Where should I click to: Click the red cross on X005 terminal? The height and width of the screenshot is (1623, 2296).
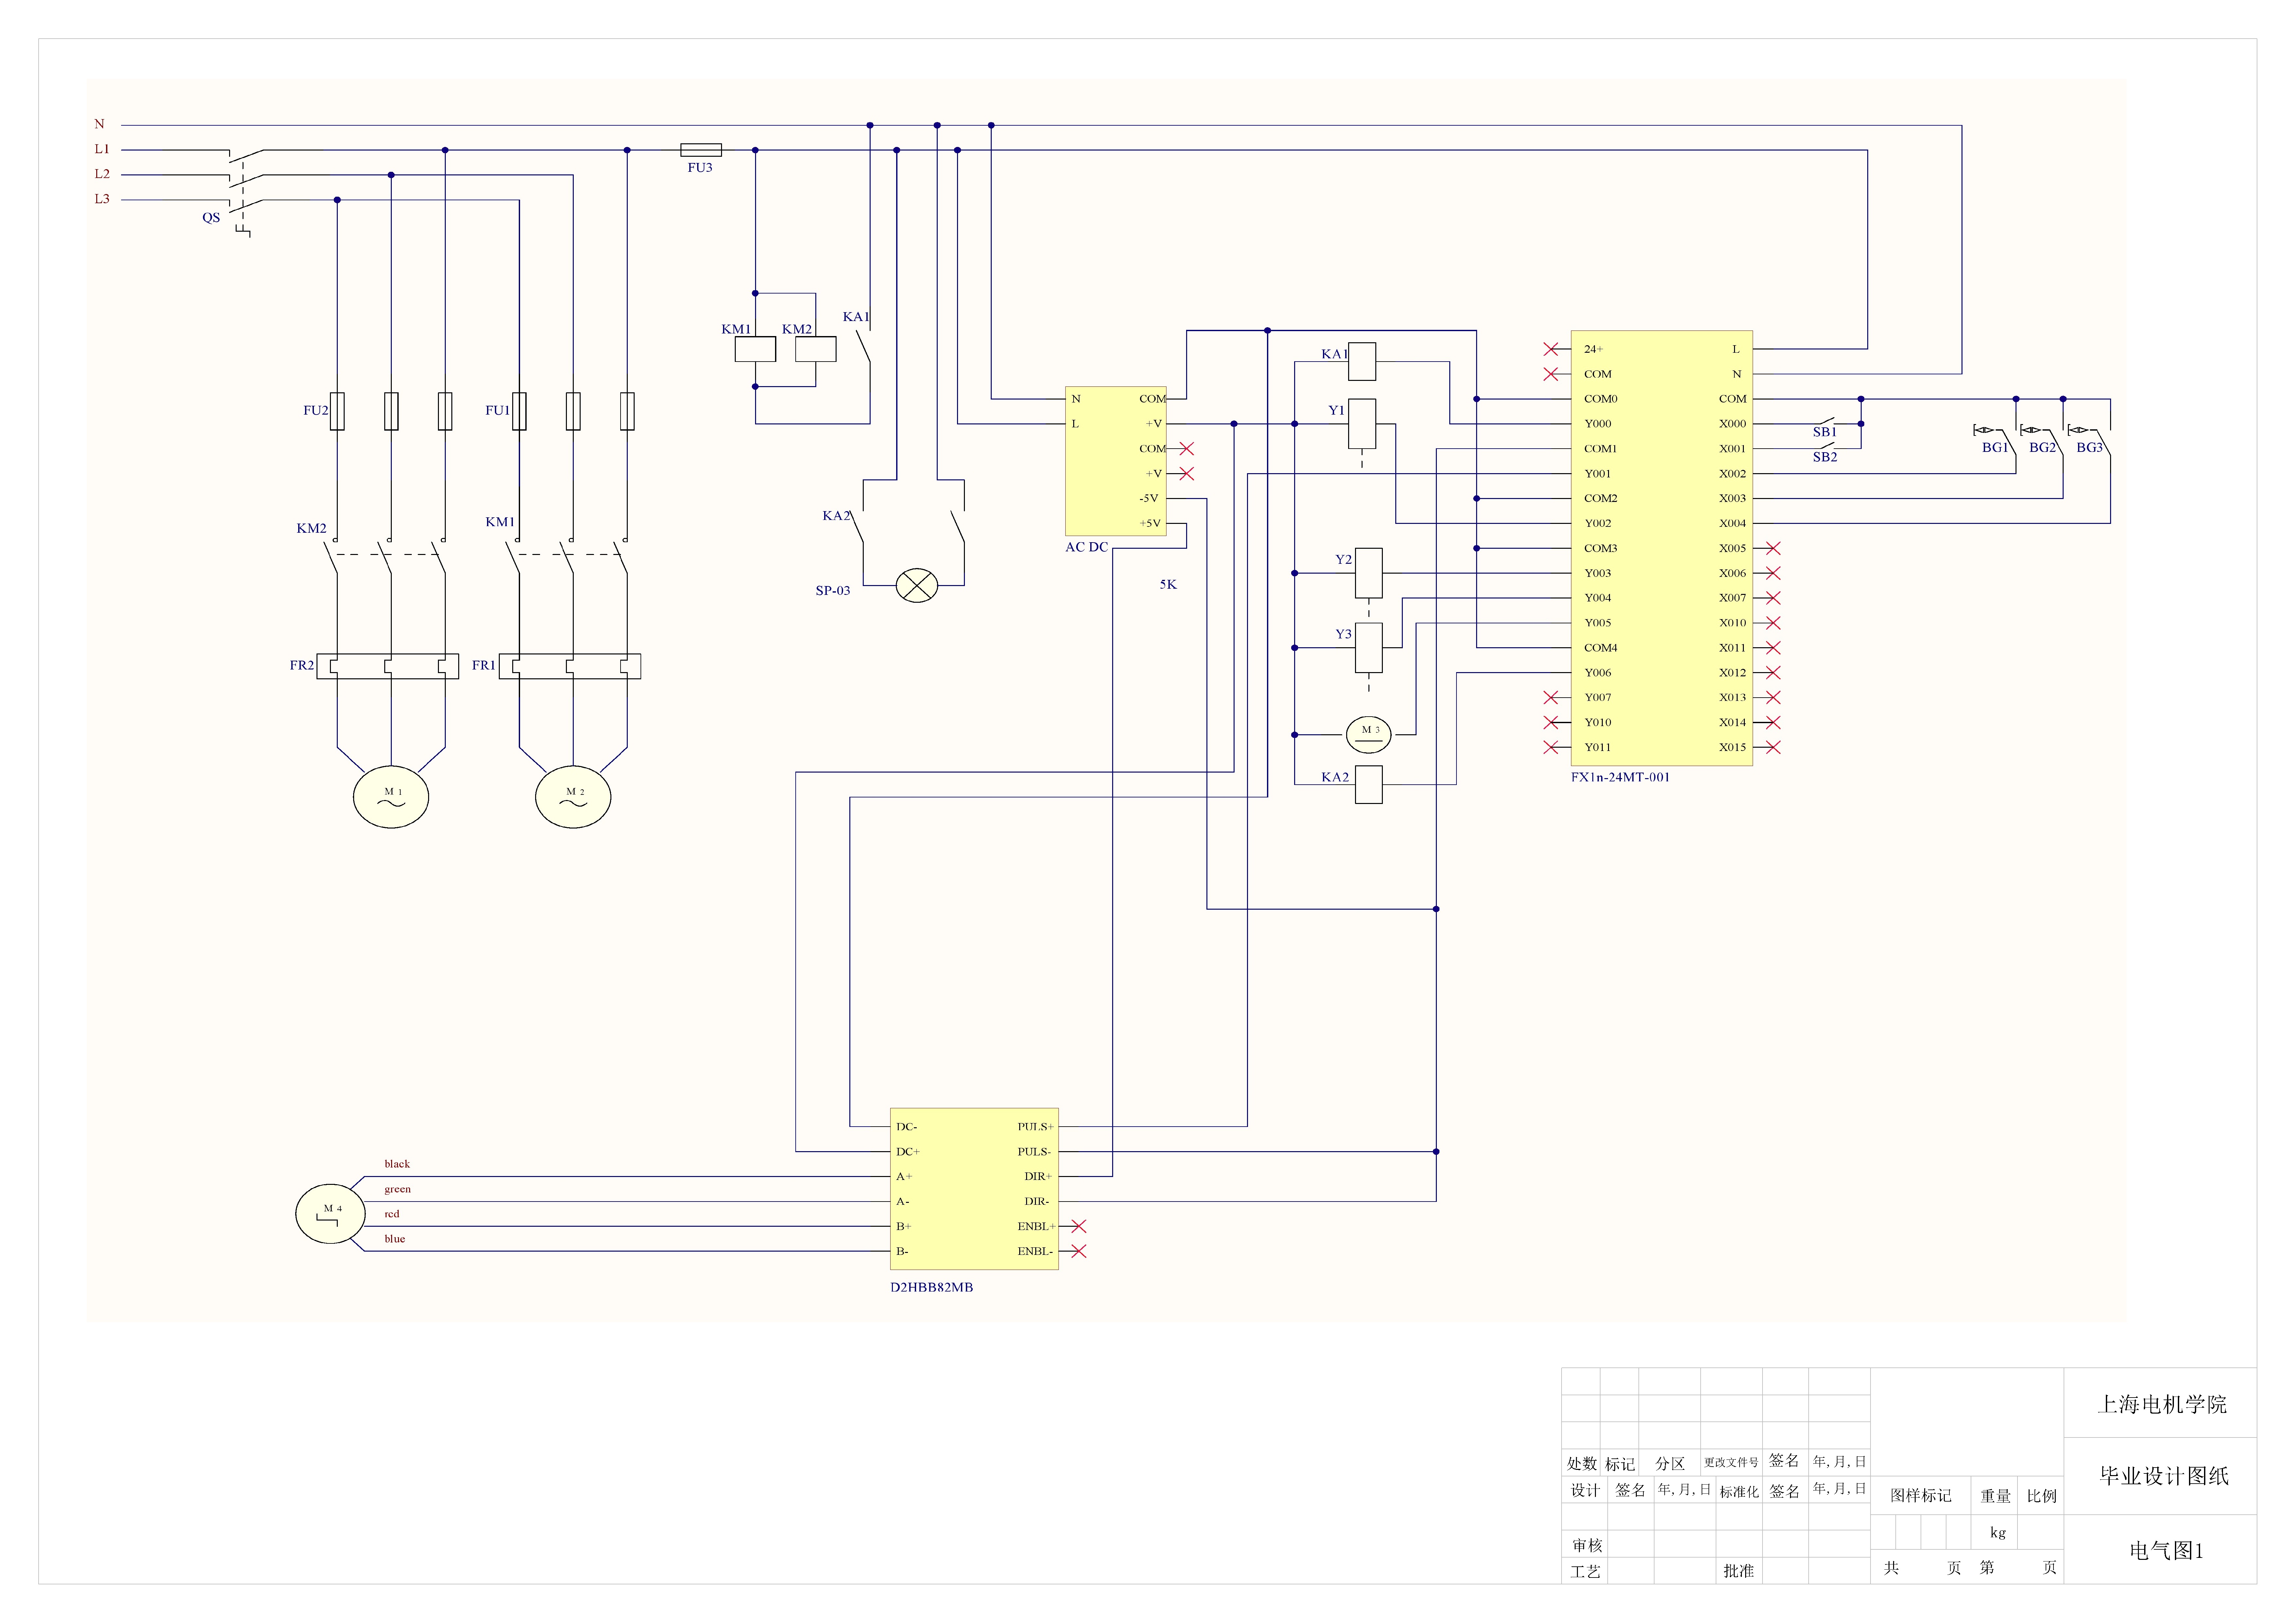1773,548
